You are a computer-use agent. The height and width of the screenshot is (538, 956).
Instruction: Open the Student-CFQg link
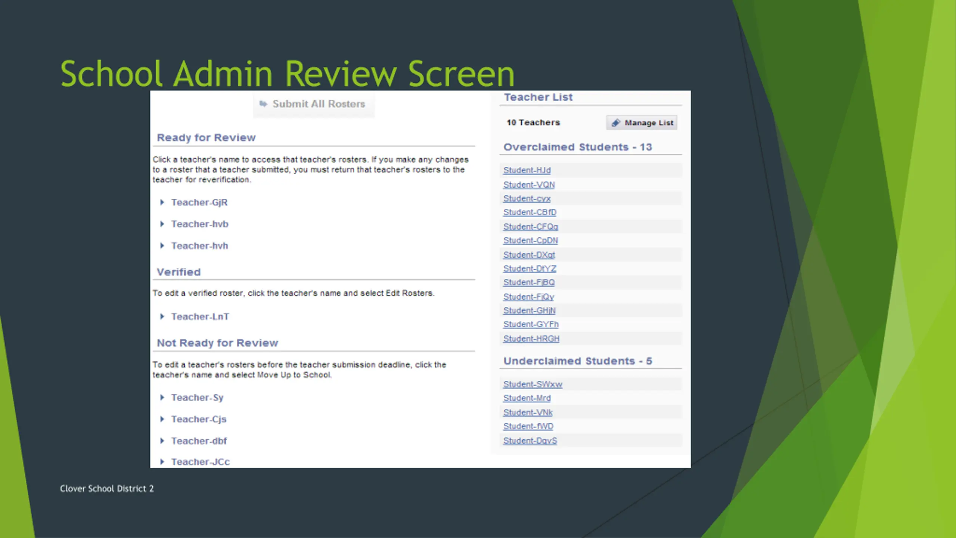[x=531, y=226]
